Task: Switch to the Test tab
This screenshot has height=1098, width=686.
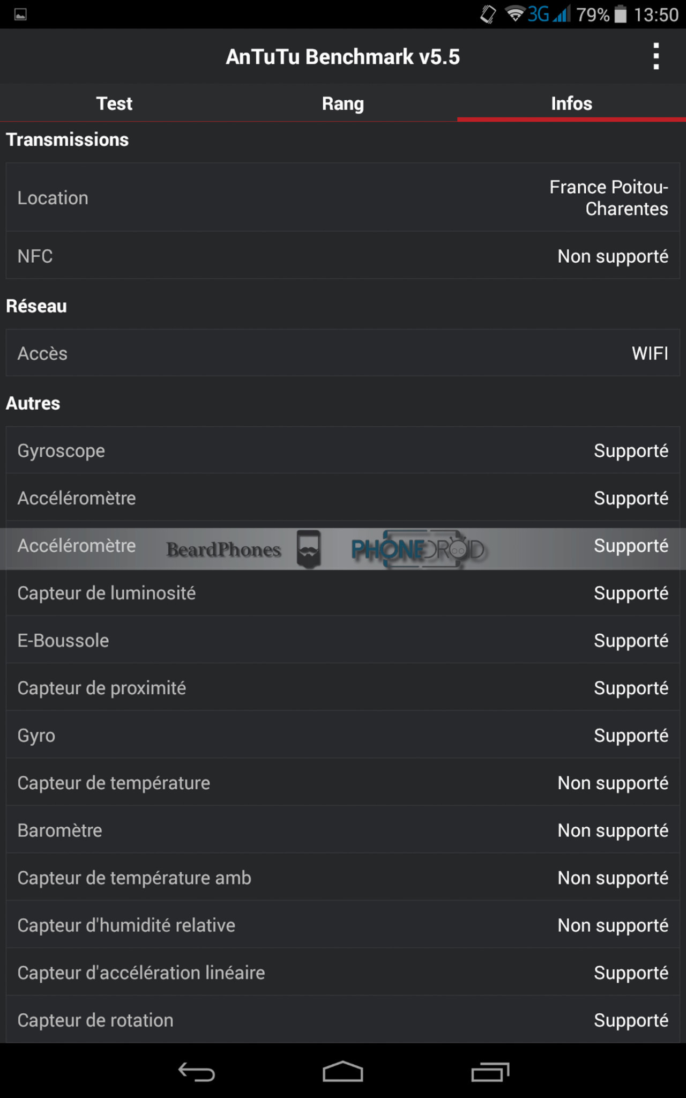Action: 114,103
